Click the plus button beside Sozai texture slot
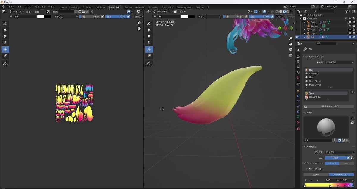357x189 pixels. [x=352, y=93]
